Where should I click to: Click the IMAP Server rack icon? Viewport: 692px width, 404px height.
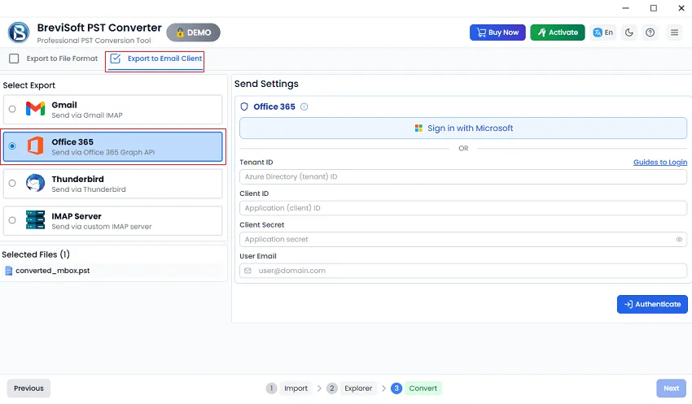pos(35,219)
